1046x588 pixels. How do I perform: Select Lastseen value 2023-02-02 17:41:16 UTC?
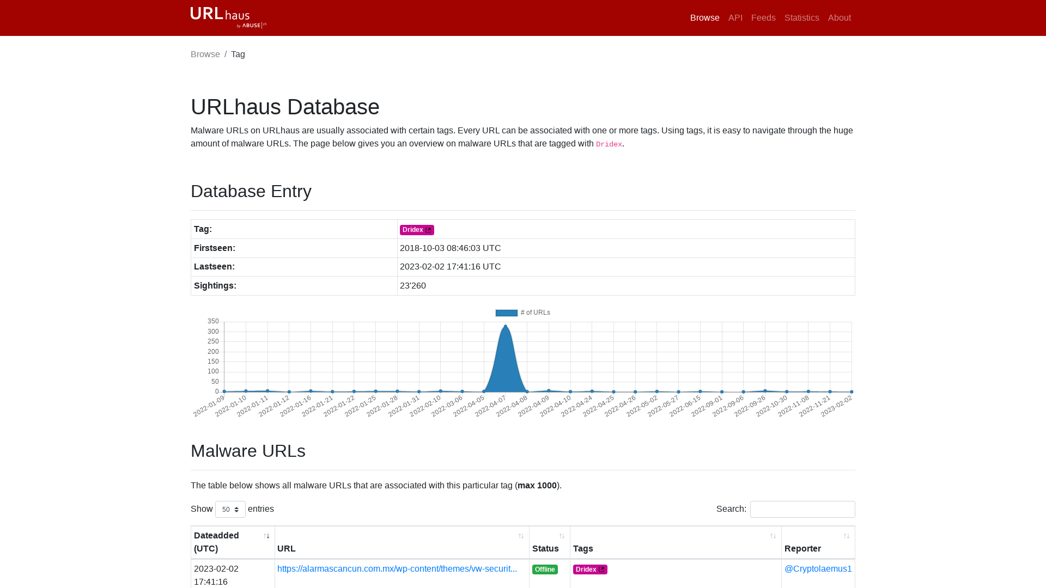(x=450, y=267)
